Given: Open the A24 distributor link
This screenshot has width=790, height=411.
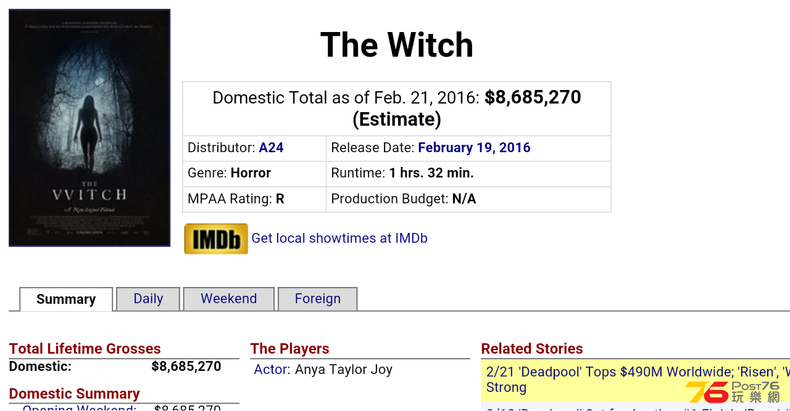Looking at the screenshot, I should 271,148.
